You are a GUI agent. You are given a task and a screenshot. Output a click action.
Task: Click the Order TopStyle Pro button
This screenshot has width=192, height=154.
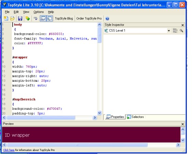pyautogui.click(x=89, y=19)
